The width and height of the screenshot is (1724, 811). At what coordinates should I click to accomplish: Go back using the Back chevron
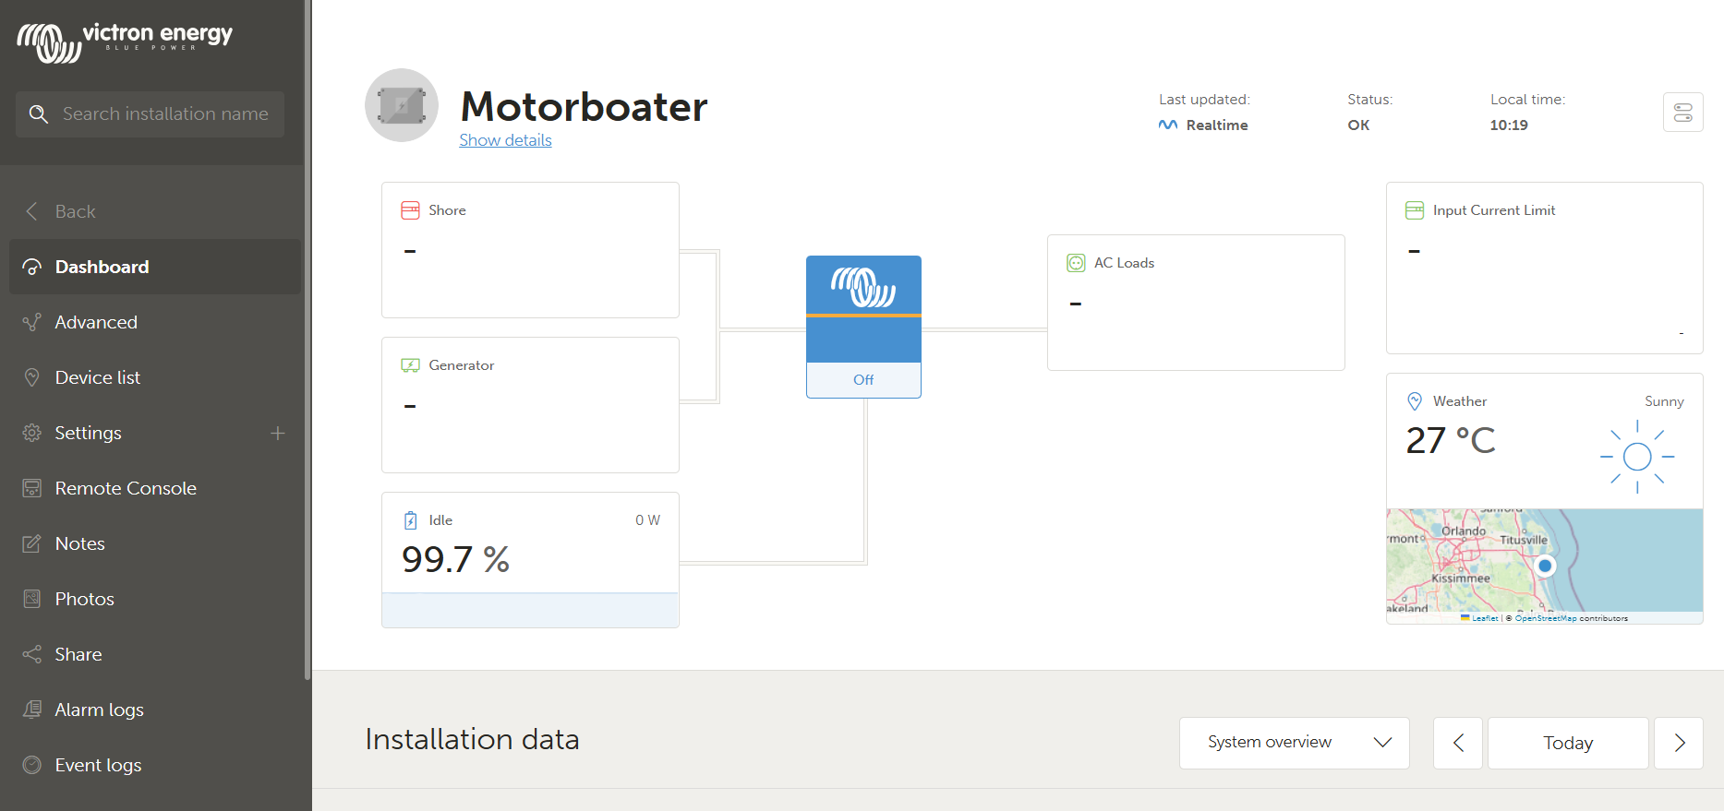click(x=32, y=211)
